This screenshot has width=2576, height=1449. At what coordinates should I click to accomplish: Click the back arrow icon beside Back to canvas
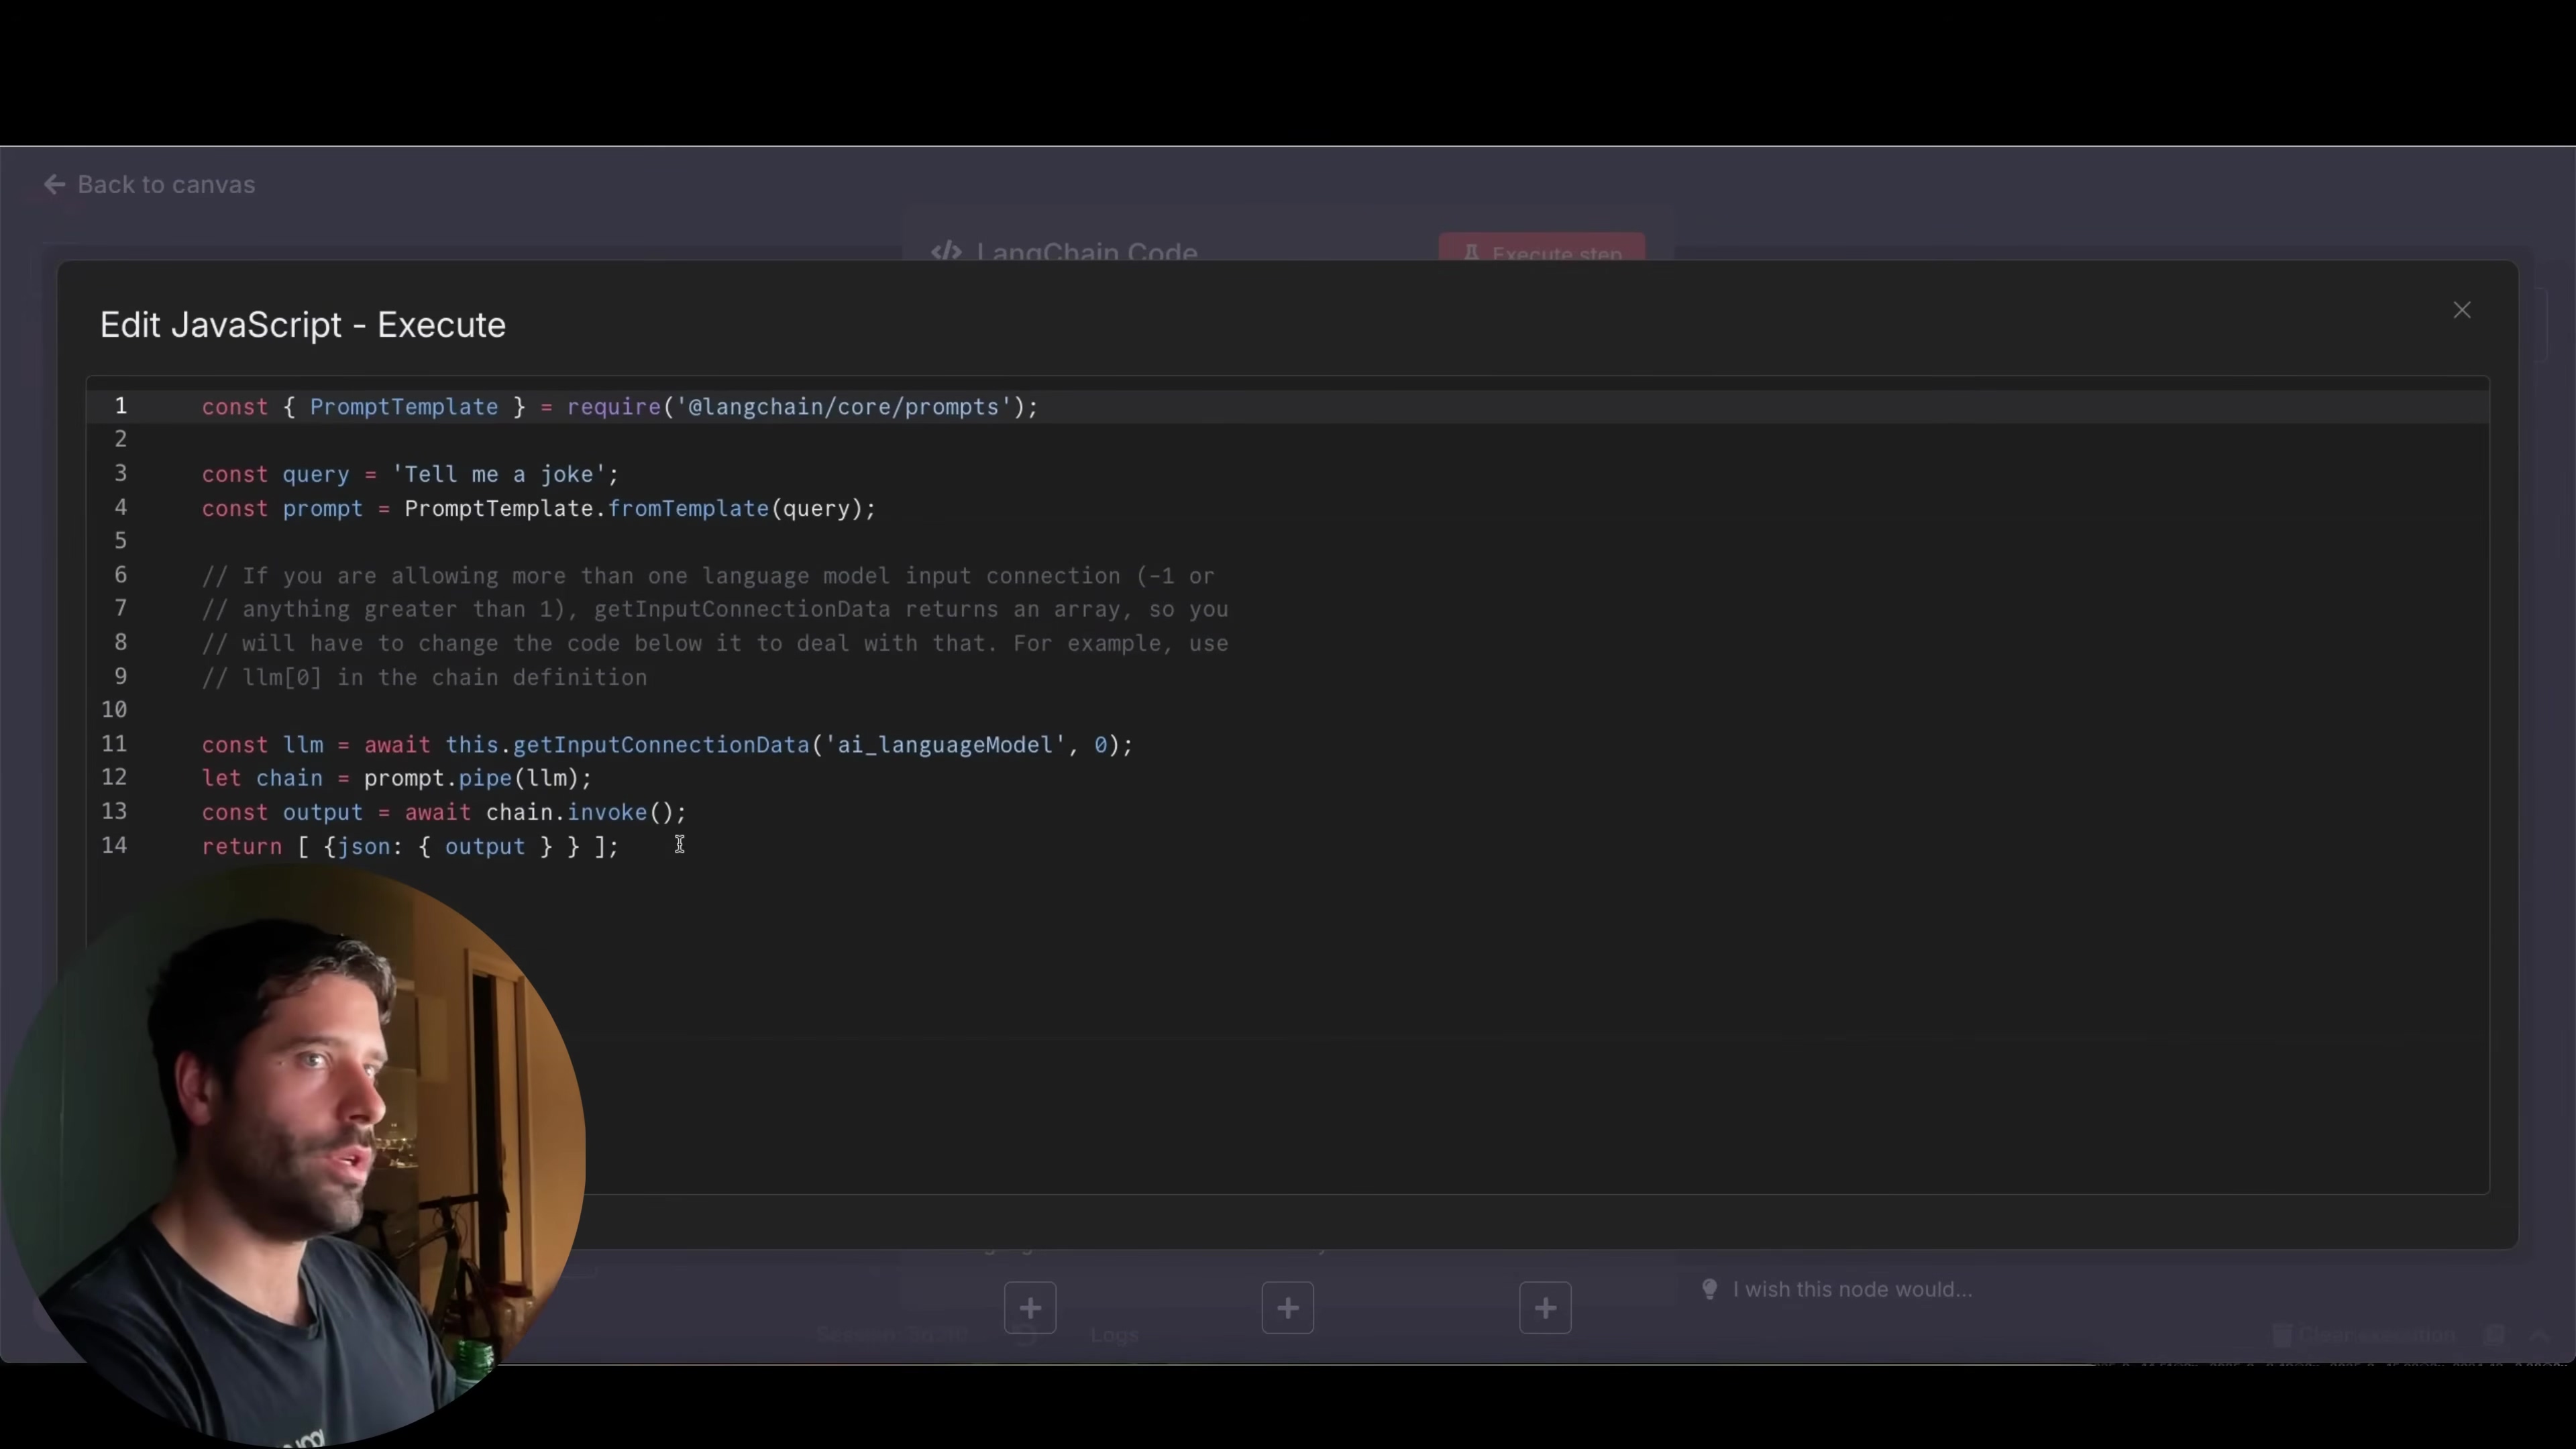[55, 185]
